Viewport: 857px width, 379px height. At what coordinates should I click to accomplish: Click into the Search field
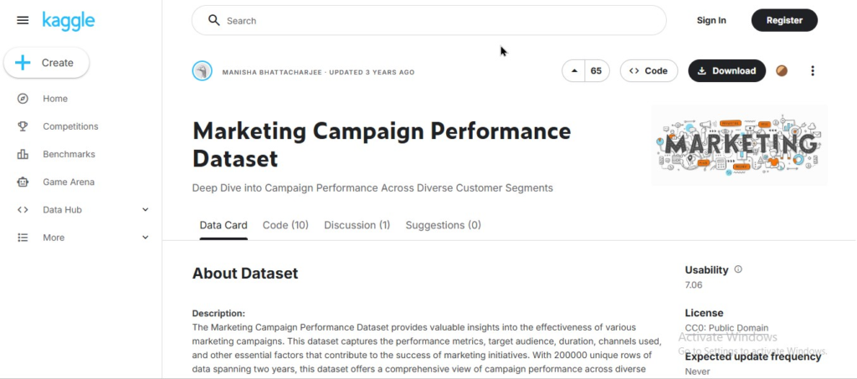click(435, 20)
